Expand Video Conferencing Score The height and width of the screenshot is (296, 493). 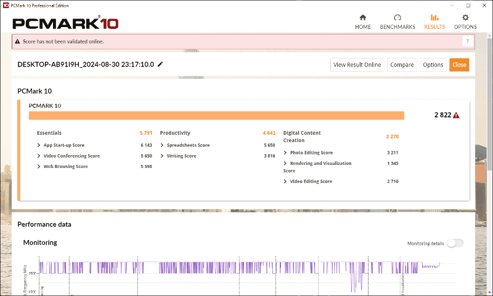[39, 156]
